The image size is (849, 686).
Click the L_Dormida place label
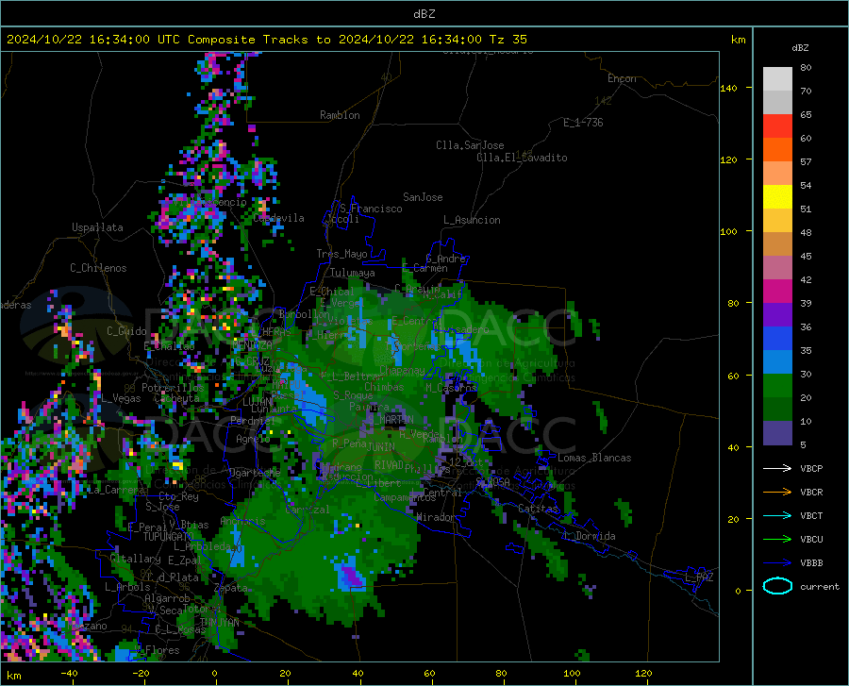pos(589,536)
